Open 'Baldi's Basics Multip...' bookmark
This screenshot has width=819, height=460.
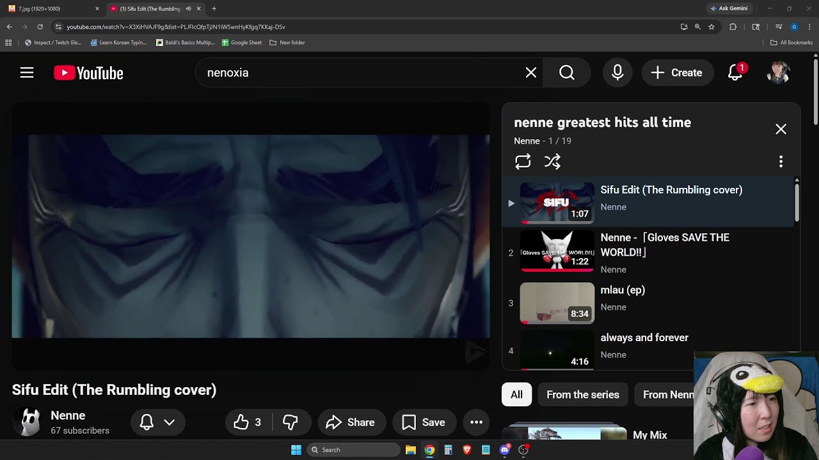186,43
